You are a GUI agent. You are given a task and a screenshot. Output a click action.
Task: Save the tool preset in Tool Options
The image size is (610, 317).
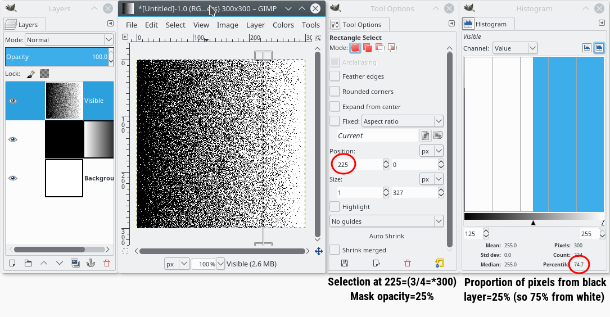point(345,263)
